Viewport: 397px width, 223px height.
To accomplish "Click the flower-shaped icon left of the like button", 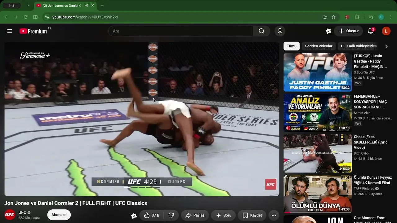I will point(134,216).
